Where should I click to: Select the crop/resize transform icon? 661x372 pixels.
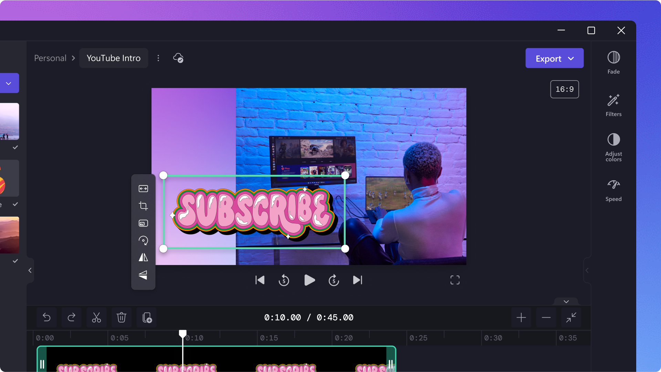tap(143, 205)
